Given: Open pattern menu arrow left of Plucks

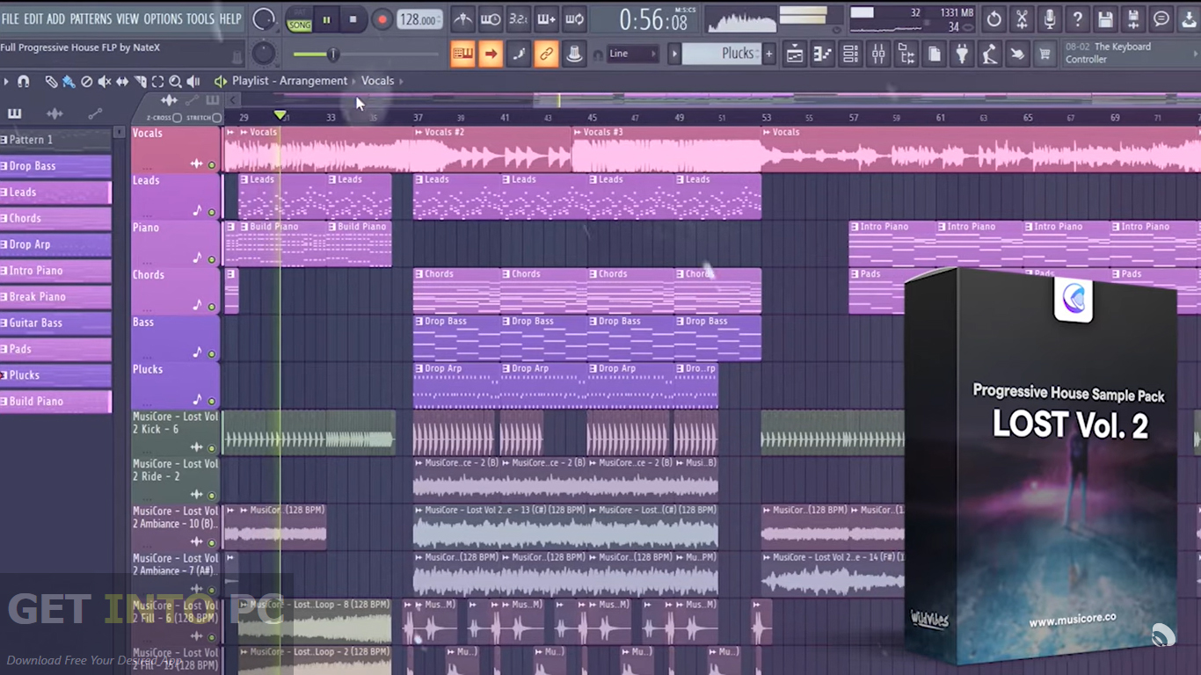Looking at the screenshot, I should point(675,54).
